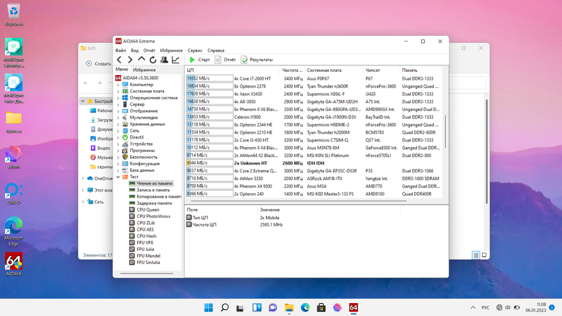Click Создать button in Soft window
This screenshot has height=316, width=562.
click(99, 63)
